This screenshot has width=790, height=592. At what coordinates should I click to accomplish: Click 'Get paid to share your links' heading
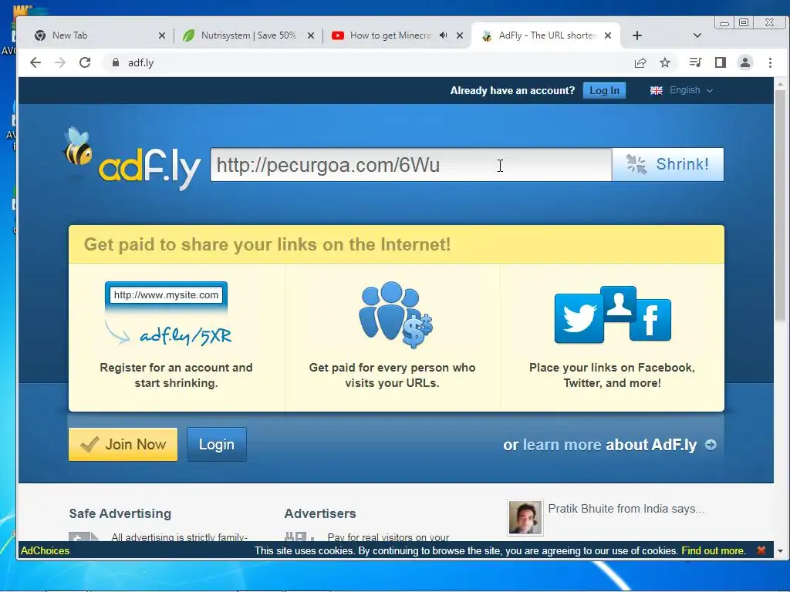click(x=267, y=244)
